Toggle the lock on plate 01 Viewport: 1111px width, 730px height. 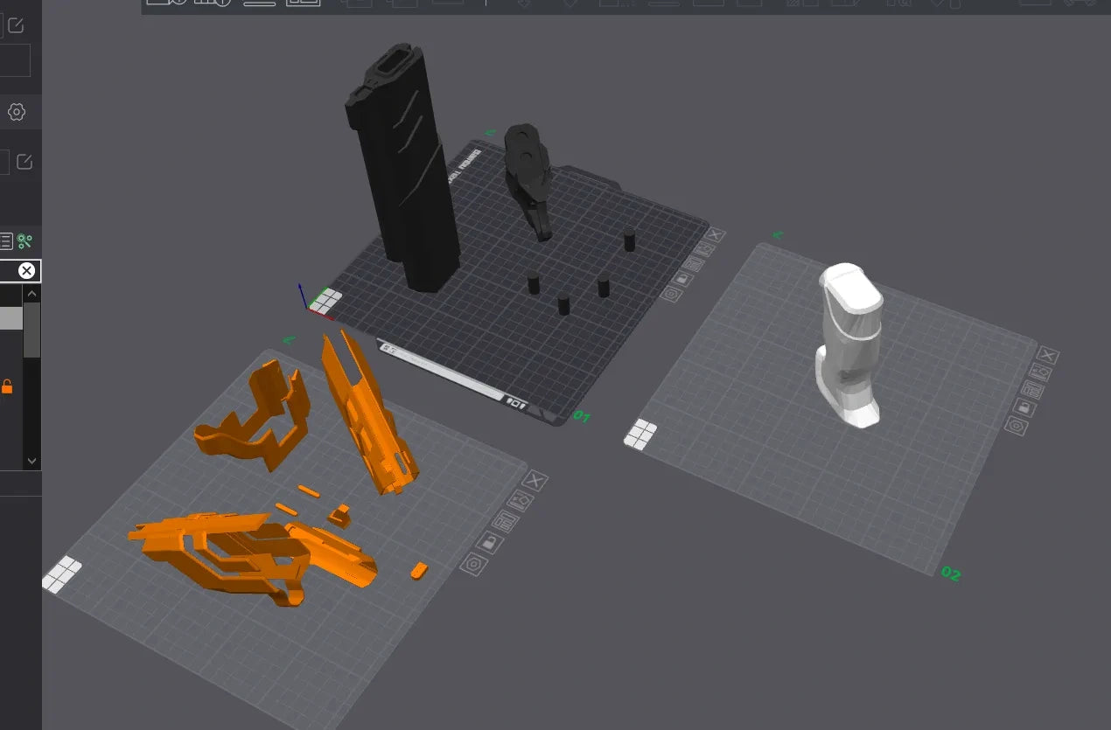[x=684, y=279]
